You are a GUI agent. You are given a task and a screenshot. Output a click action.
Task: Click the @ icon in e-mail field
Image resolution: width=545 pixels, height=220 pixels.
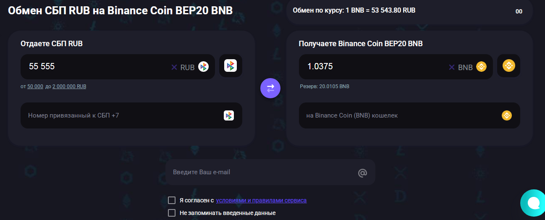coord(362,173)
